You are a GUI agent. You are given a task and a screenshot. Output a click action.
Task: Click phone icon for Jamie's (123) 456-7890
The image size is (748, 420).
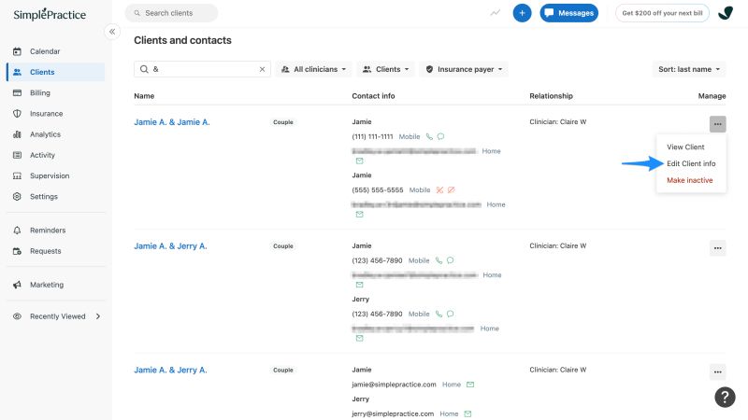(439, 260)
